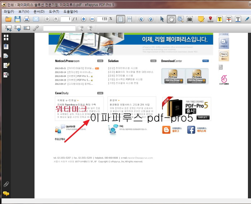
Task: Send PDF by email envelope icon
Action: 36,19
